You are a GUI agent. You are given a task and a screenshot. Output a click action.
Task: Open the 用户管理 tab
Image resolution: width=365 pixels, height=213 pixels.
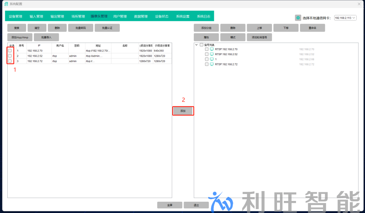(120, 16)
